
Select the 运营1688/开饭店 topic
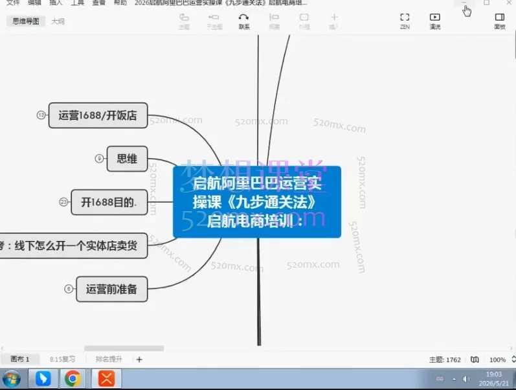(x=98, y=115)
